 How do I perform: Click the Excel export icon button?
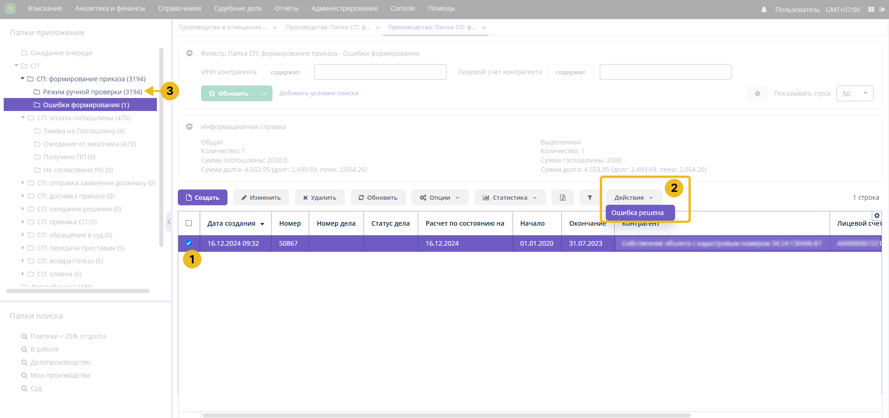tap(562, 197)
